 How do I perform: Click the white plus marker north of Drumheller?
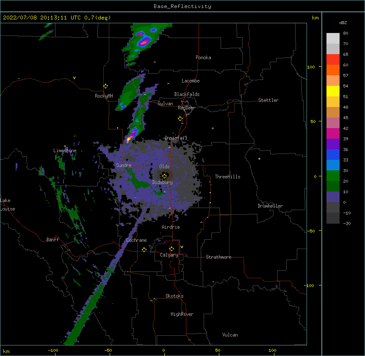[x=259, y=159]
